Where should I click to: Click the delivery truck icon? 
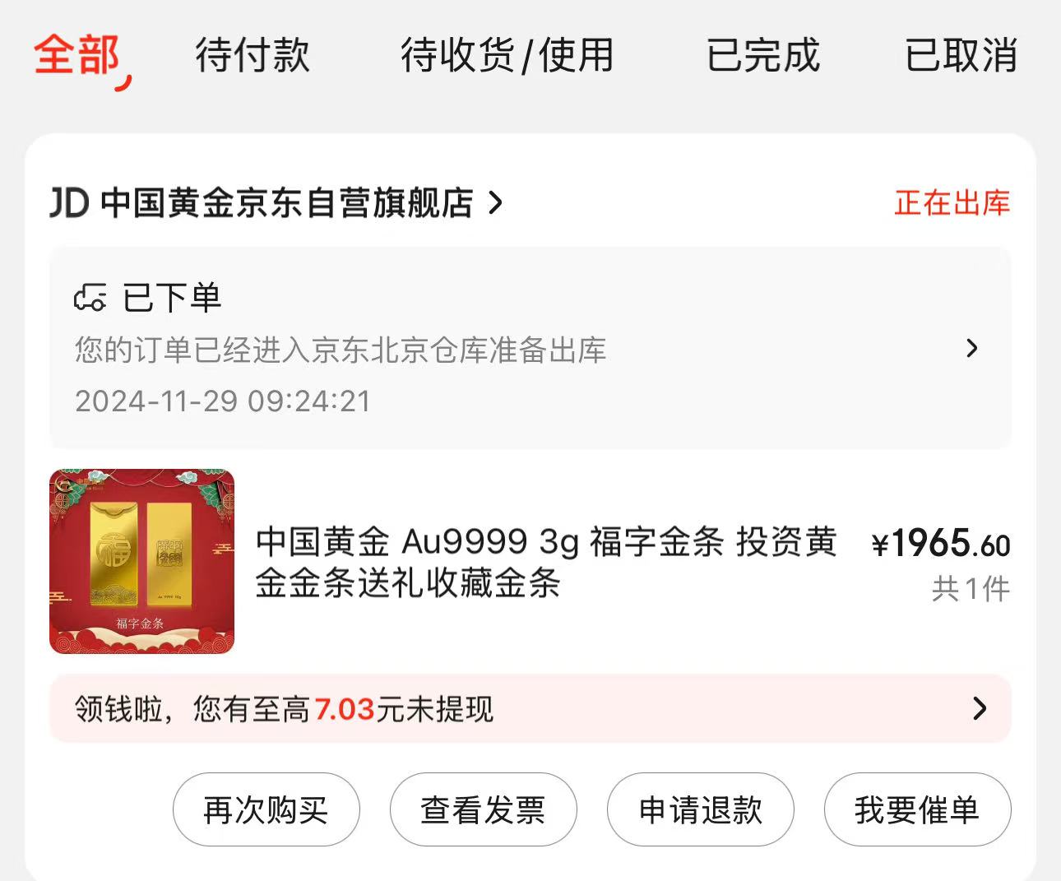[x=90, y=298]
